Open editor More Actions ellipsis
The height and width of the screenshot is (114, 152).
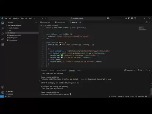click(150, 22)
